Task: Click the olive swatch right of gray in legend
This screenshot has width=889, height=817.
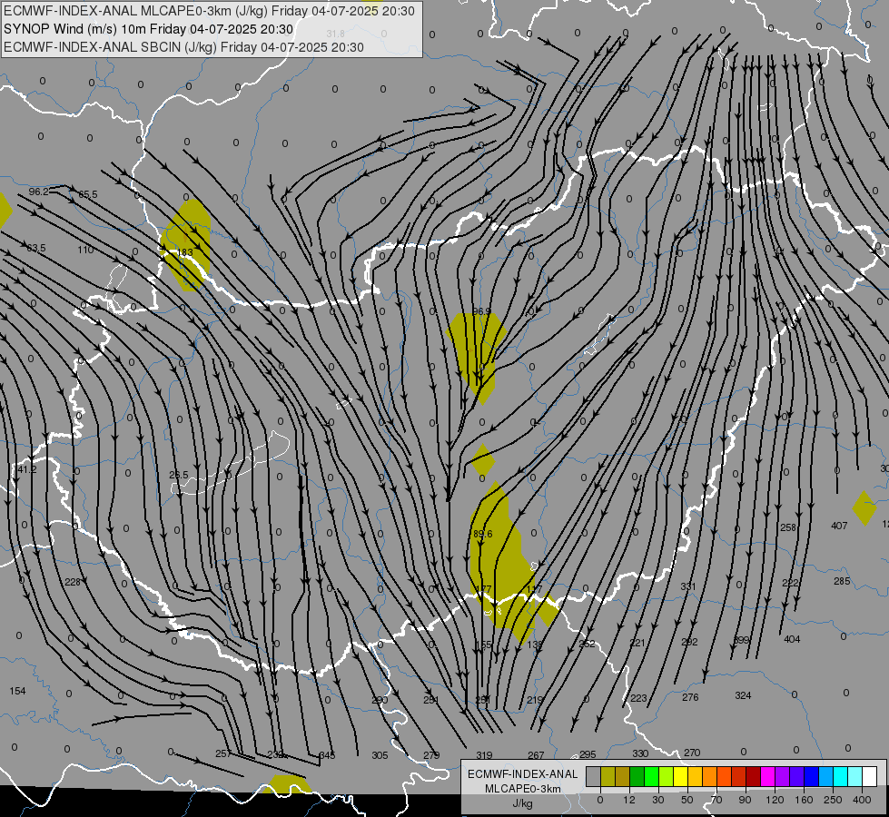Action: [x=607, y=777]
